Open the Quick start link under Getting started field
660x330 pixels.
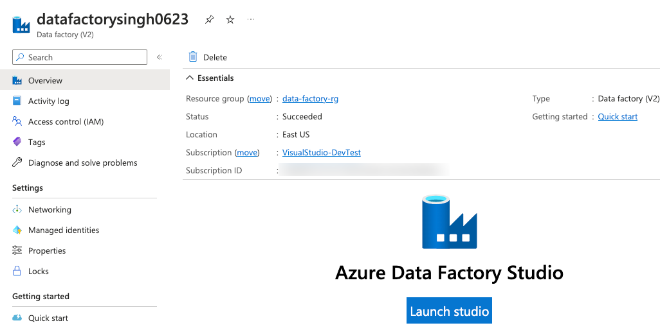tap(618, 117)
